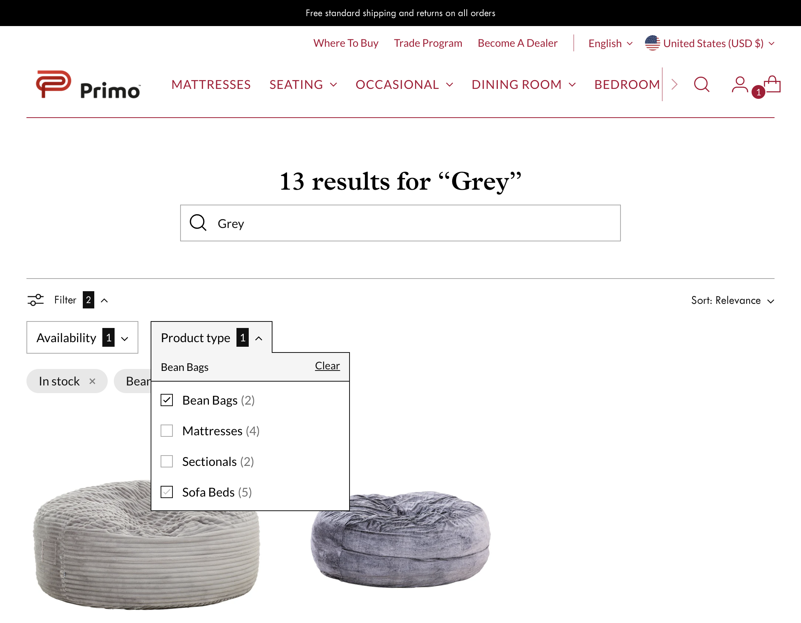This screenshot has height=623, width=801.
Task: Toggle the Sofa Beds checkbox
Action: coord(167,492)
